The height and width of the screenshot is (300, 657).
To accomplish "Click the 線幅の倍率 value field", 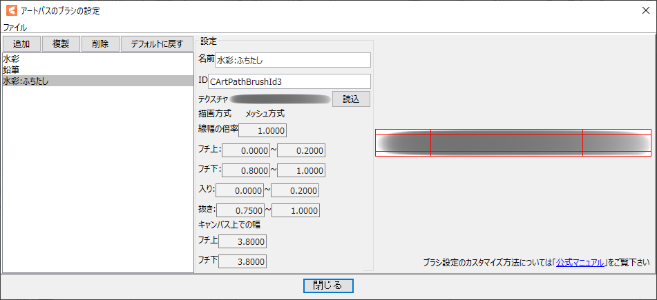I will coord(262,130).
